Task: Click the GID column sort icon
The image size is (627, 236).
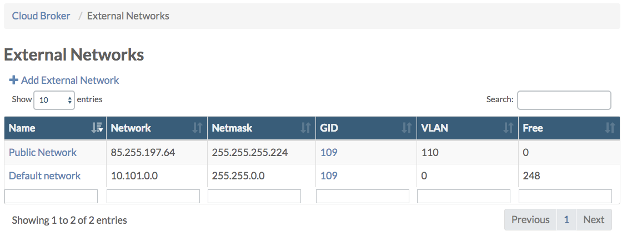Action: pyautogui.click(x=407, y=128)
